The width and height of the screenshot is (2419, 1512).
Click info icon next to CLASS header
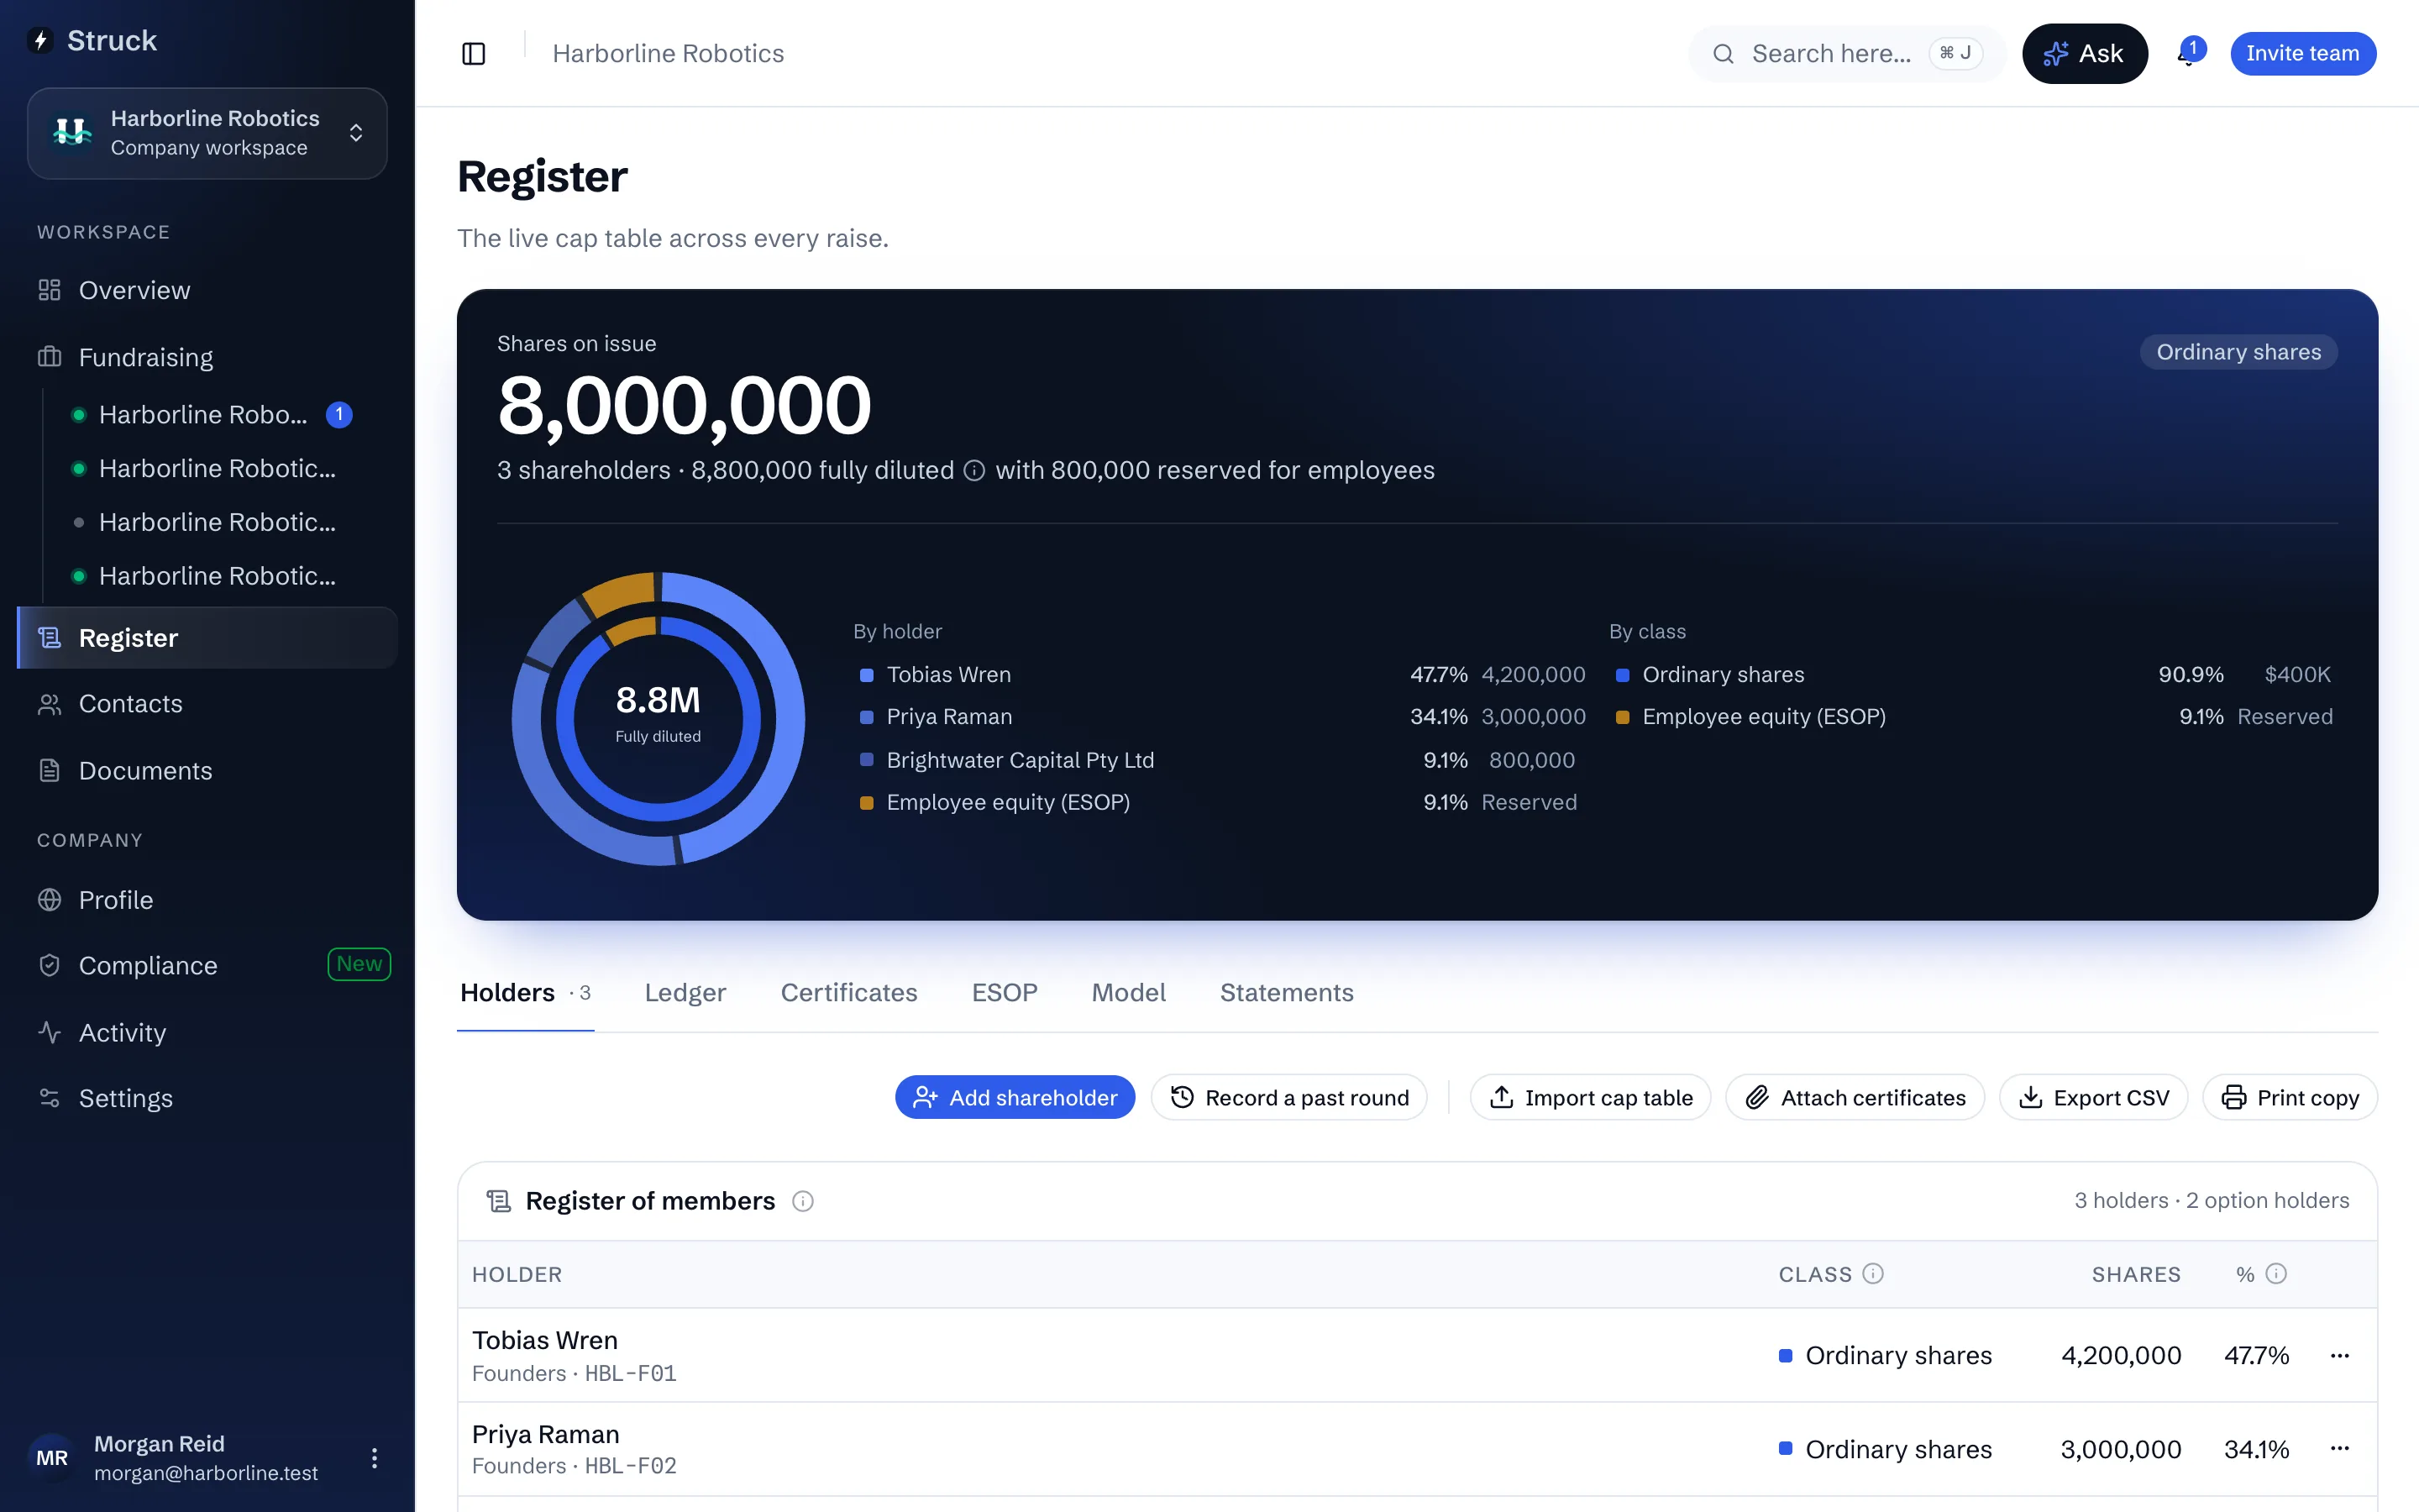pos(1873,1274)
